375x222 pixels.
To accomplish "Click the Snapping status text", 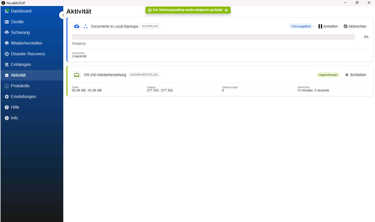I will [x=79, y=44].
